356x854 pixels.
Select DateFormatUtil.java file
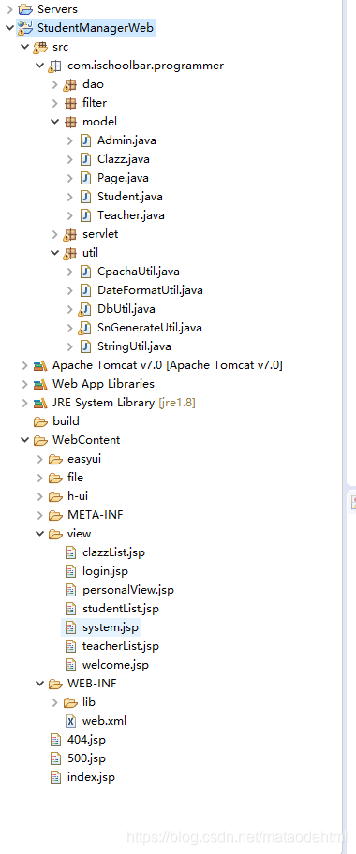[x=150, y=290]
